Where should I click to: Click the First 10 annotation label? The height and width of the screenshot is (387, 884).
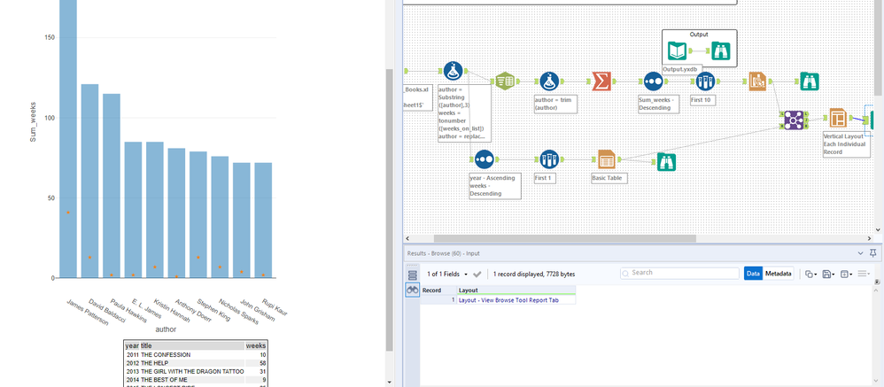click(703, 100)
